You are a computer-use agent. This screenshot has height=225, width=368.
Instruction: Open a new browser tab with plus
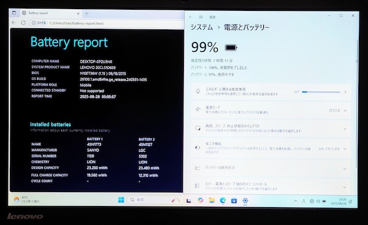(x=87, y=13)
